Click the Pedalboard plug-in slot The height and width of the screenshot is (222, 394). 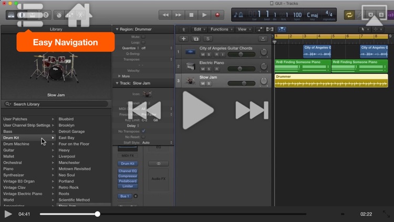[128, 181]
